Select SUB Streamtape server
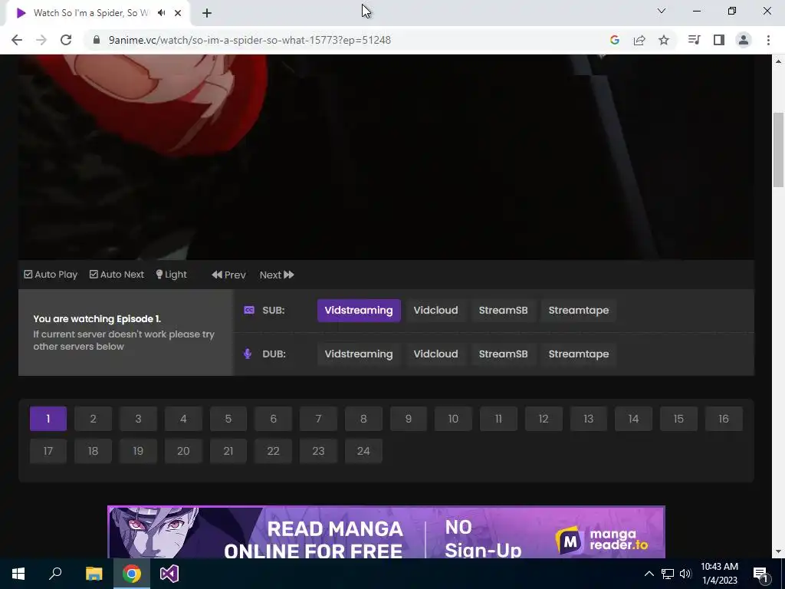Viewport: 785px width, 589px height. tap(579, 311)
